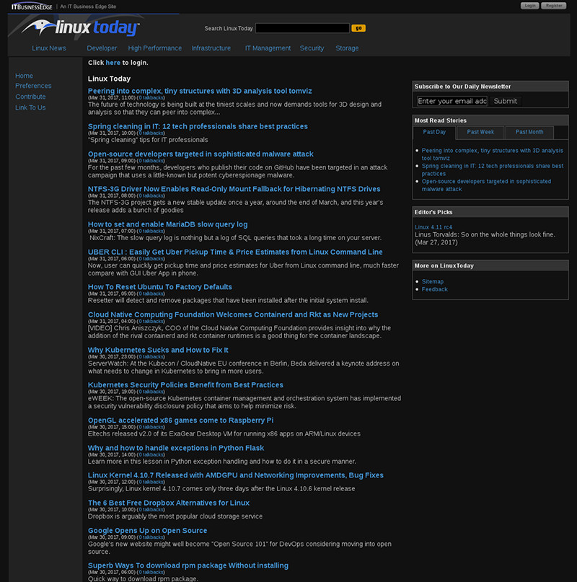Screen dimensions: 577x582
Task: Open talkbacks link under Python Flask article
Action: point(151,455)
